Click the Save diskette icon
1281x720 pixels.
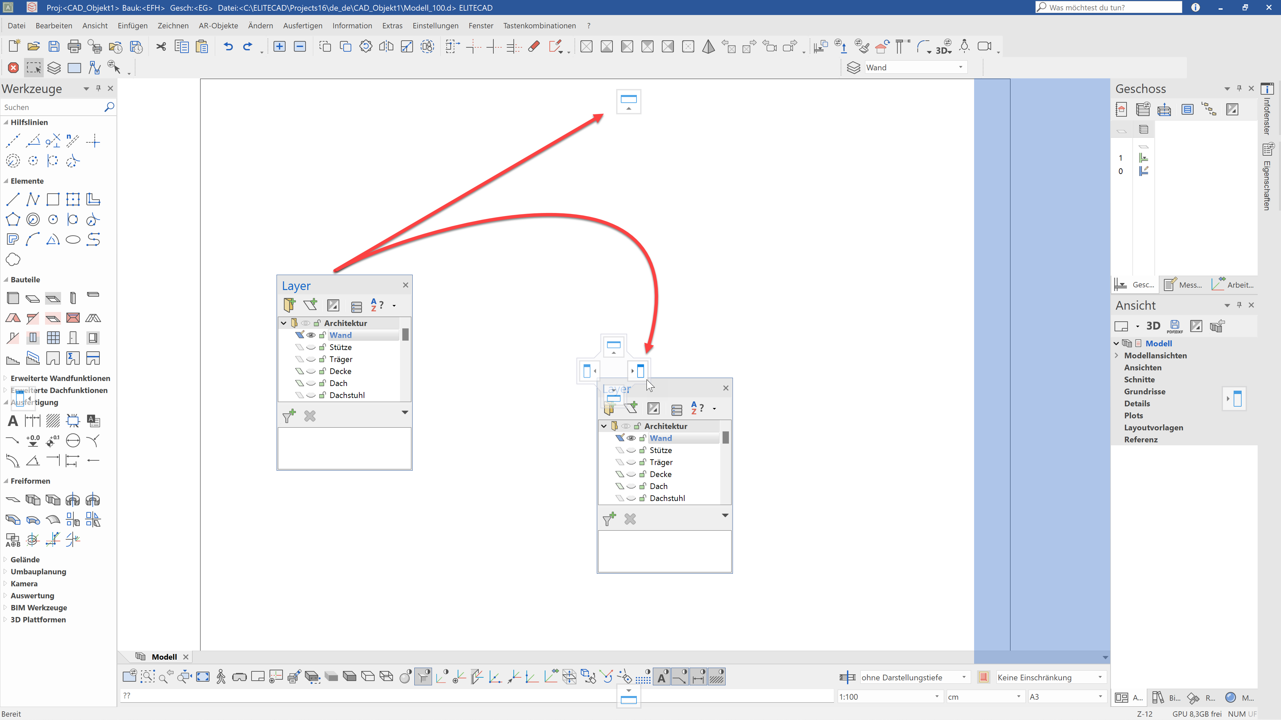(54, 46)
